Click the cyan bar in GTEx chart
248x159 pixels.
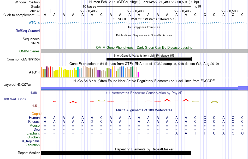click(x=78, y=72)
